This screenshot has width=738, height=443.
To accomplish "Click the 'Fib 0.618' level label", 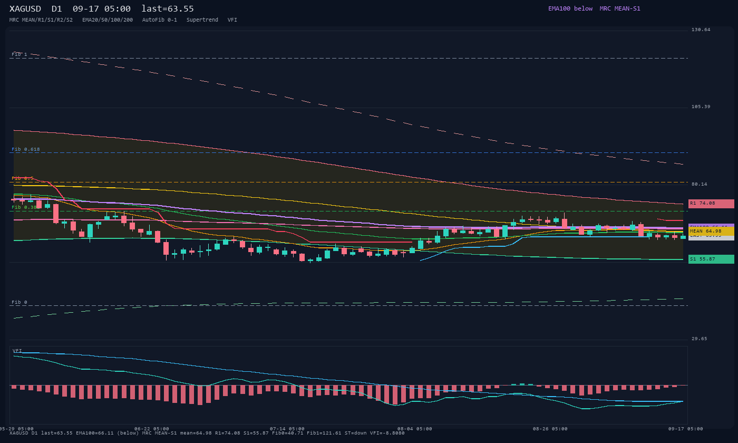I will (x=26, y=149).
